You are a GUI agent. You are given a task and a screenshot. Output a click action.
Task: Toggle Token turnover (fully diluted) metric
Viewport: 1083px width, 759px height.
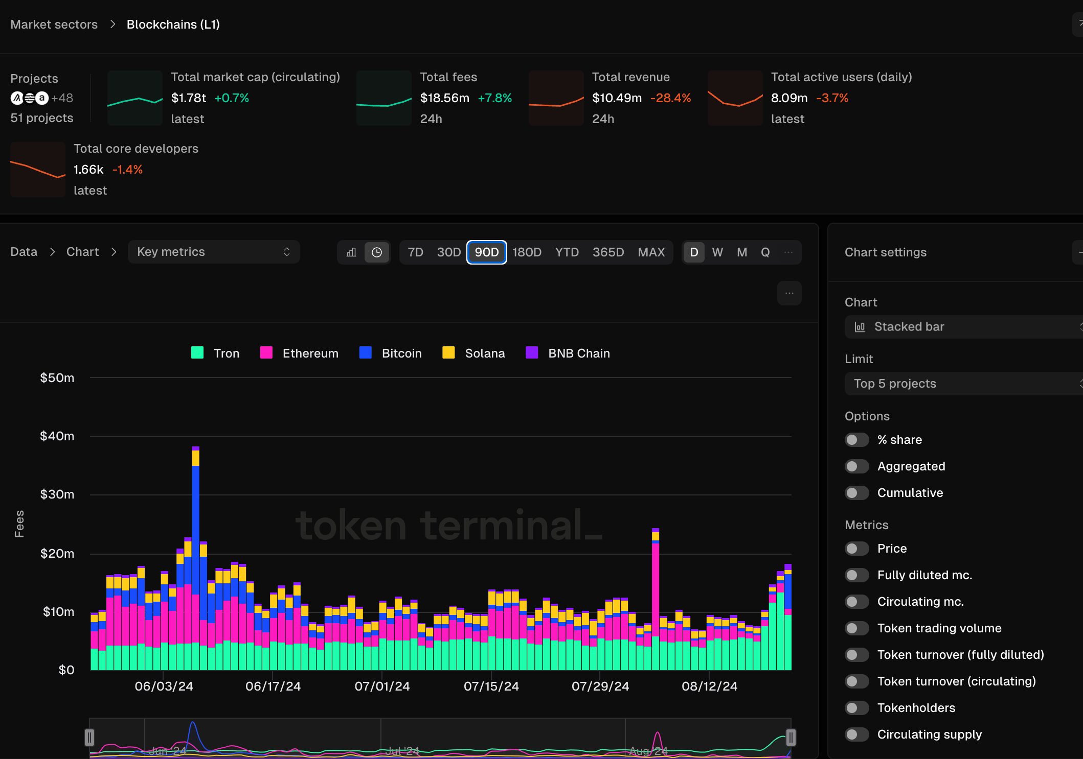point(857,655)
